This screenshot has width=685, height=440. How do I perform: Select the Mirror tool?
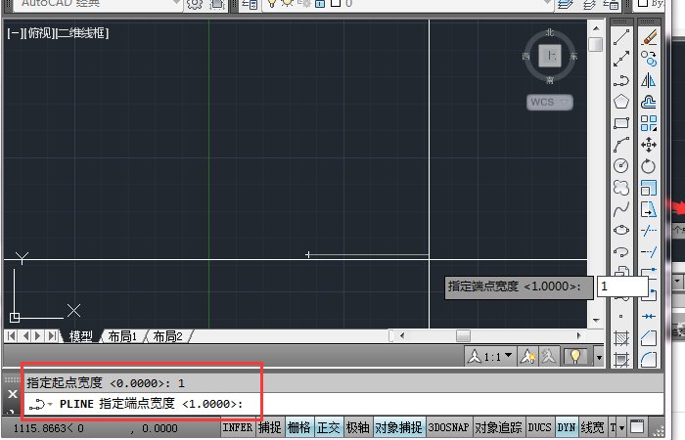(x=649, y=80)
